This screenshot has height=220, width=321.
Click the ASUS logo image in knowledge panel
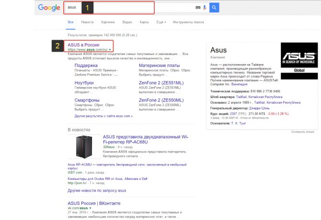[x=299, y=61]
